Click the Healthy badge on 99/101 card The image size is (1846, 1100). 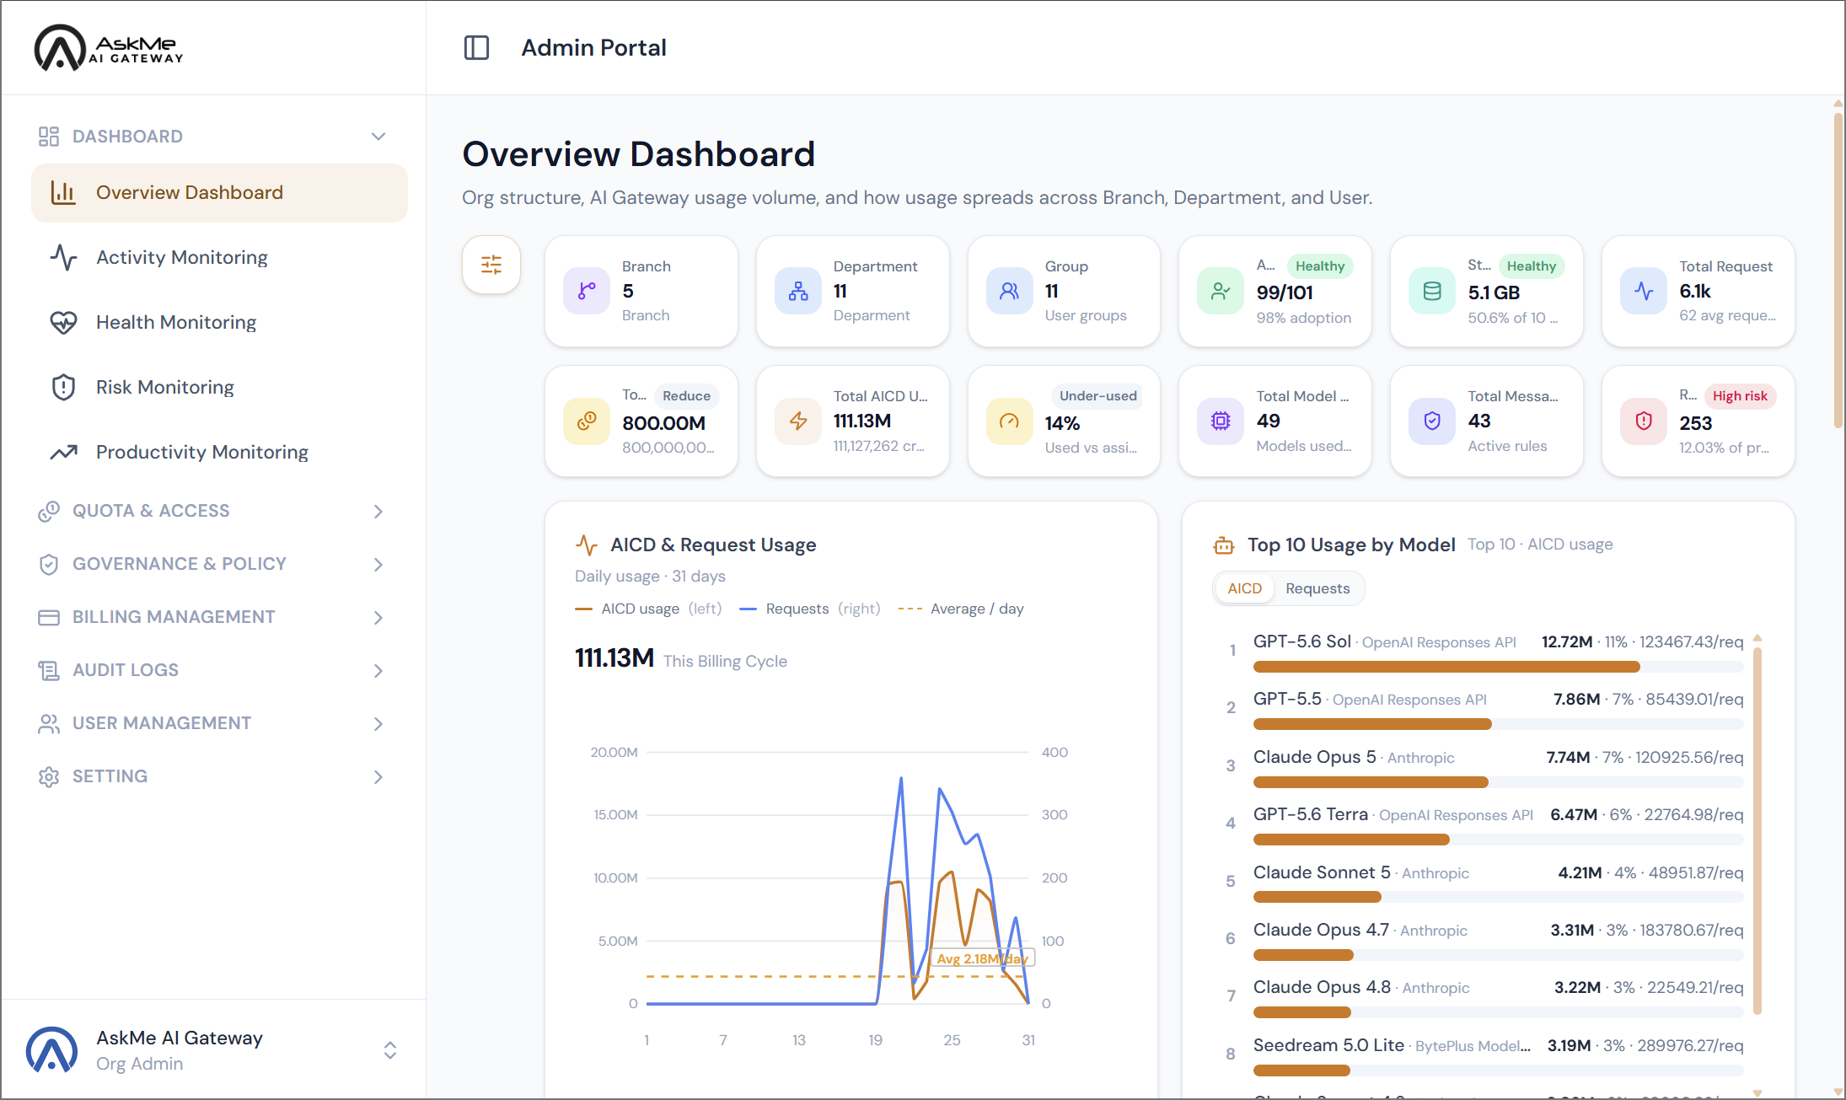1320,266
